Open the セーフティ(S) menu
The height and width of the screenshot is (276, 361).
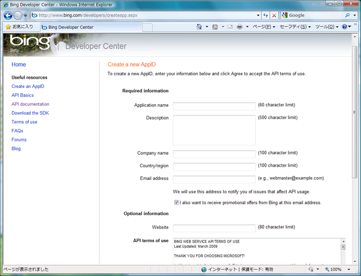pyautogui.click(x=295, y=26)
